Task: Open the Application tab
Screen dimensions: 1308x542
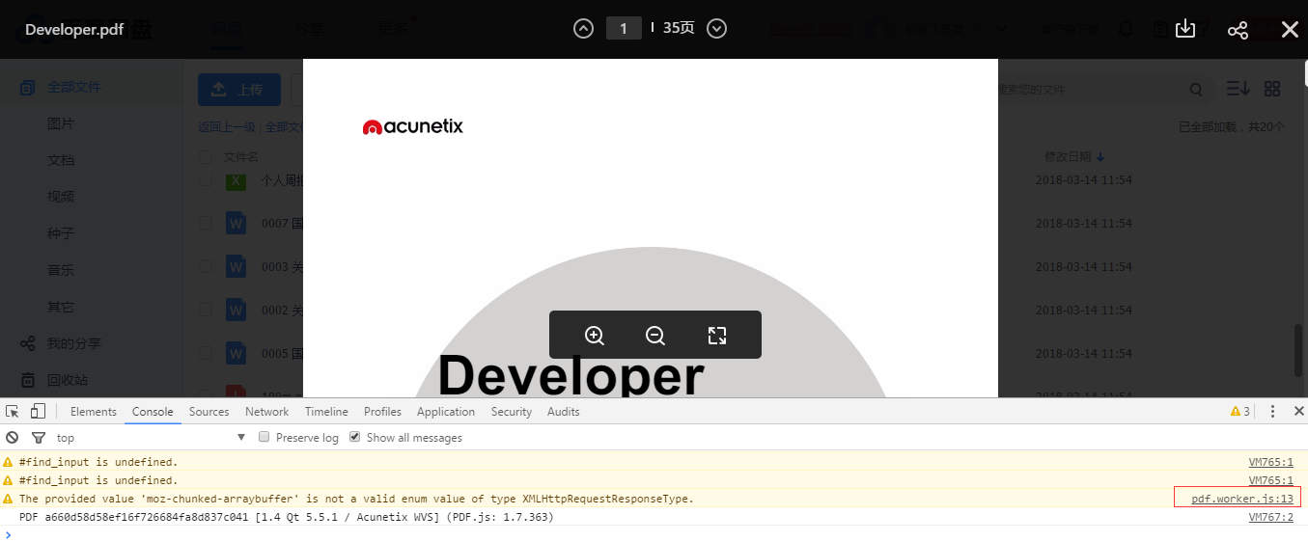Action: 446,412
